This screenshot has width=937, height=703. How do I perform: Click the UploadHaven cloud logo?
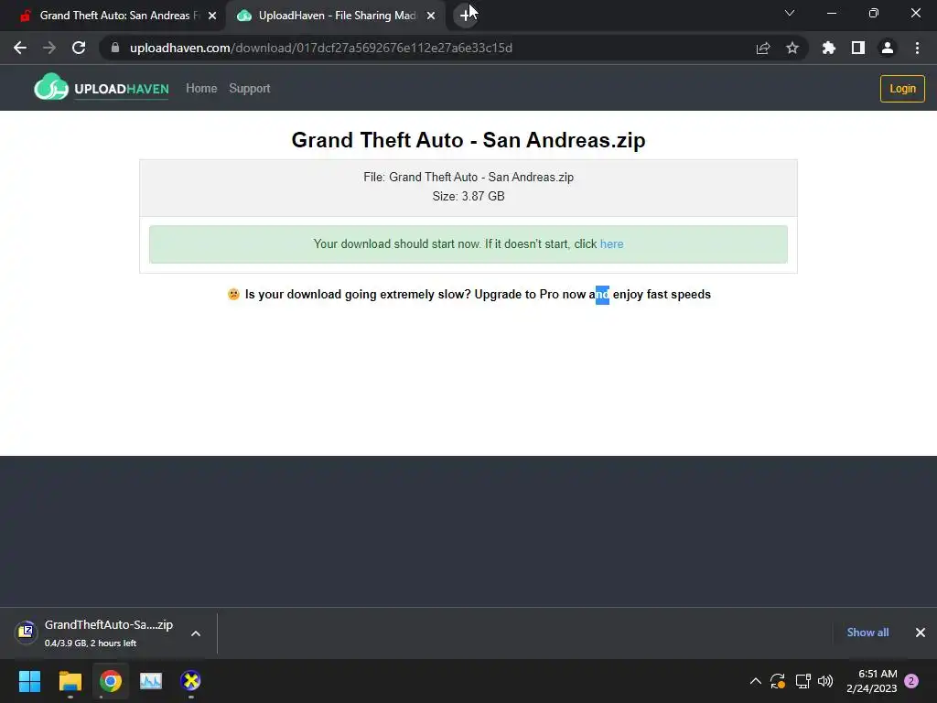[51, 88]
